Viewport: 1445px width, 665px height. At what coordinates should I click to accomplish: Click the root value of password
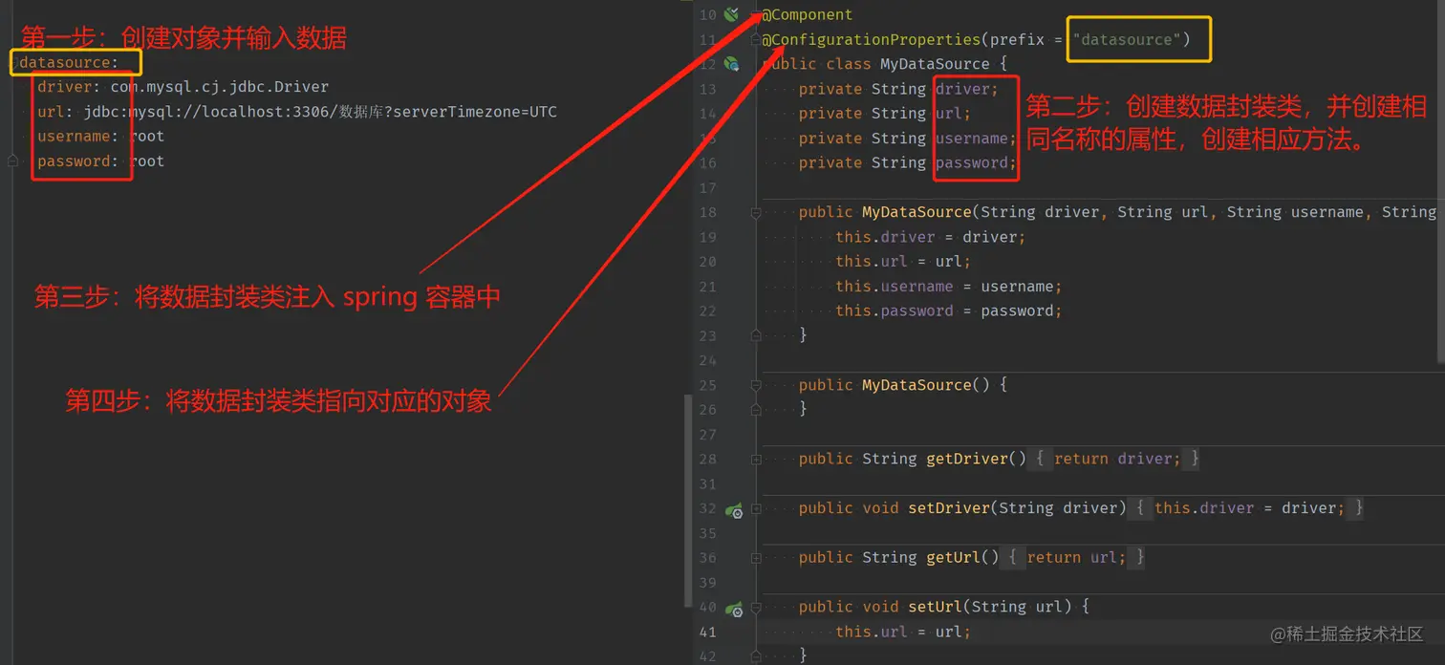point(147,161)
